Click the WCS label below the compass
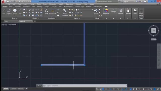The width and height of the screenshot is (161, 91). point(154,39)
